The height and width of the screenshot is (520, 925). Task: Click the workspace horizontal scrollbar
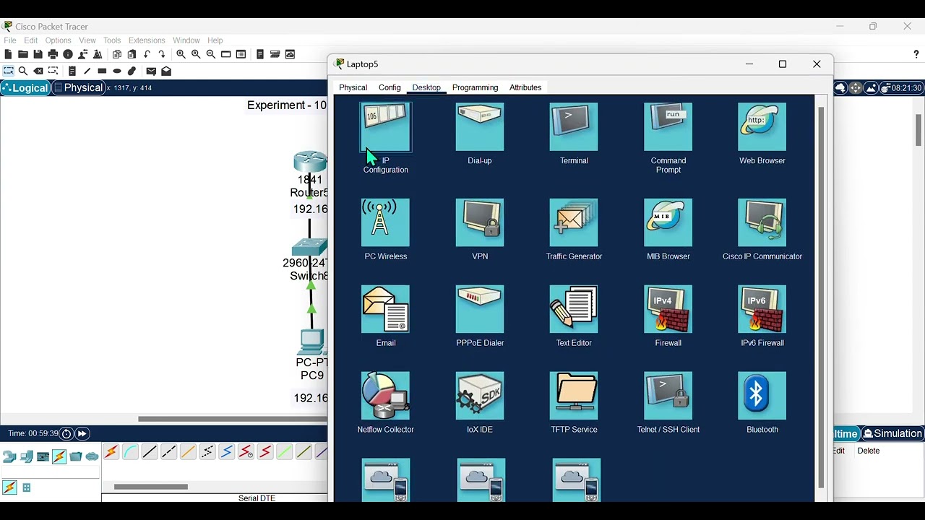(233, 419)
